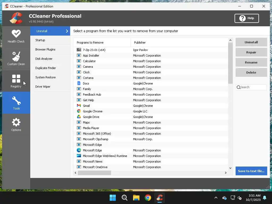
Task: Open the System Restore tab
Action: [x=50, y=77]
